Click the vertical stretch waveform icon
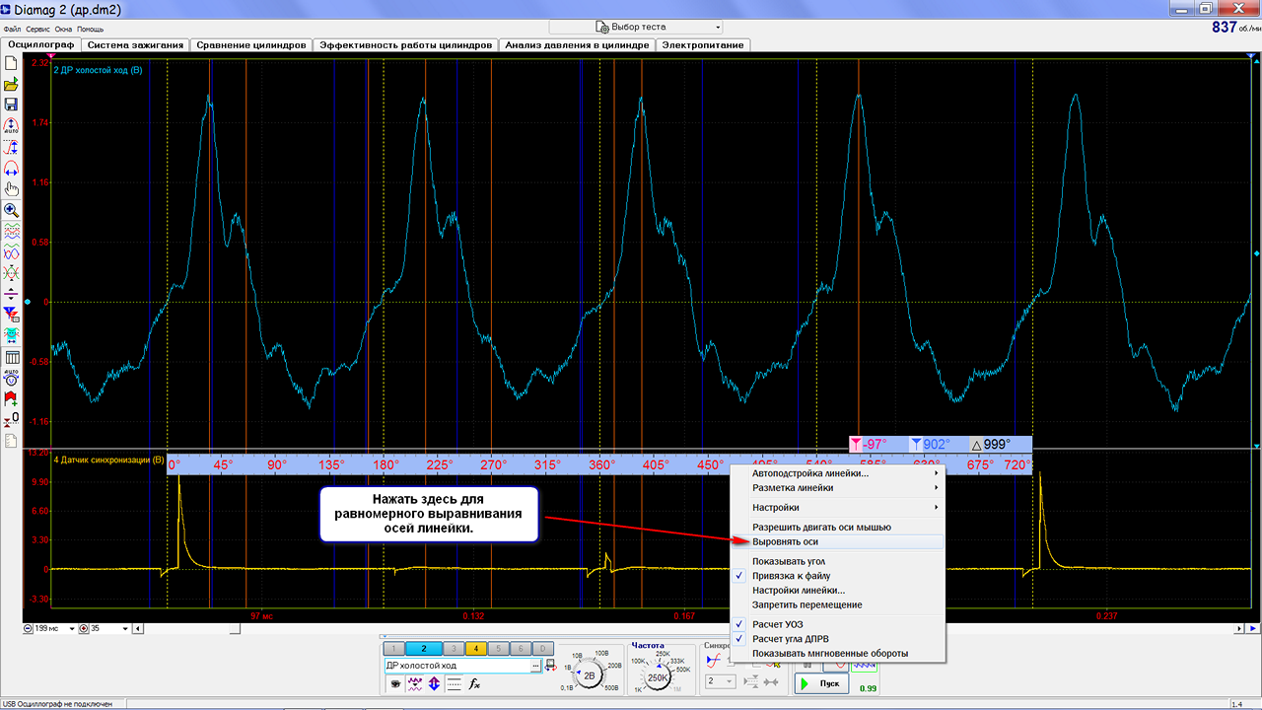The image size is (1262, 710). pos(11,147)
